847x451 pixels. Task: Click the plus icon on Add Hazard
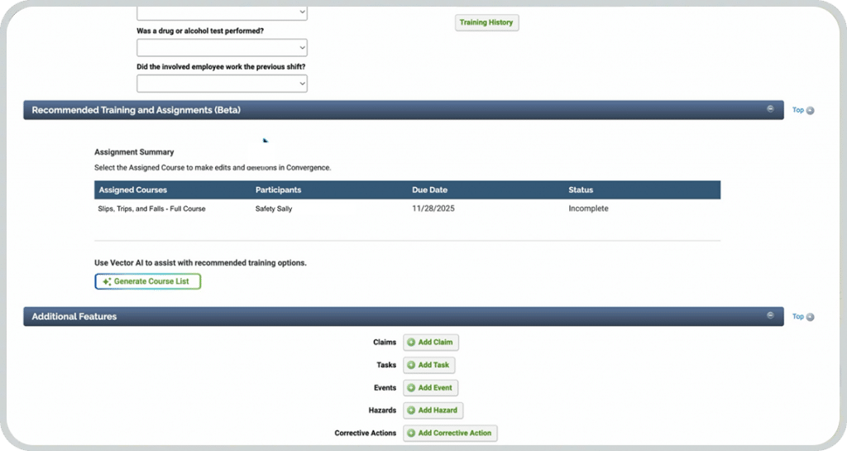click(411, 410)
